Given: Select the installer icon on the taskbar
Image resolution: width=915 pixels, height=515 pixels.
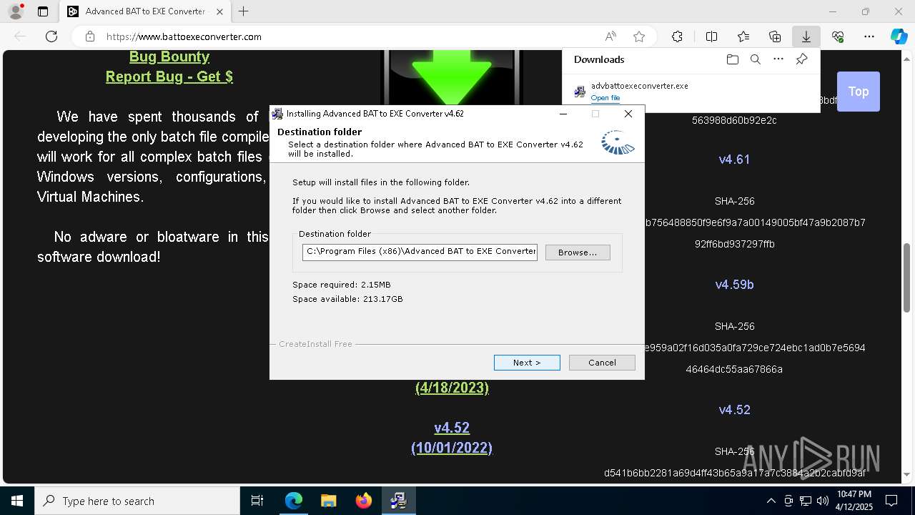Looking at the screenshot, I should click(x=398, y=501).
